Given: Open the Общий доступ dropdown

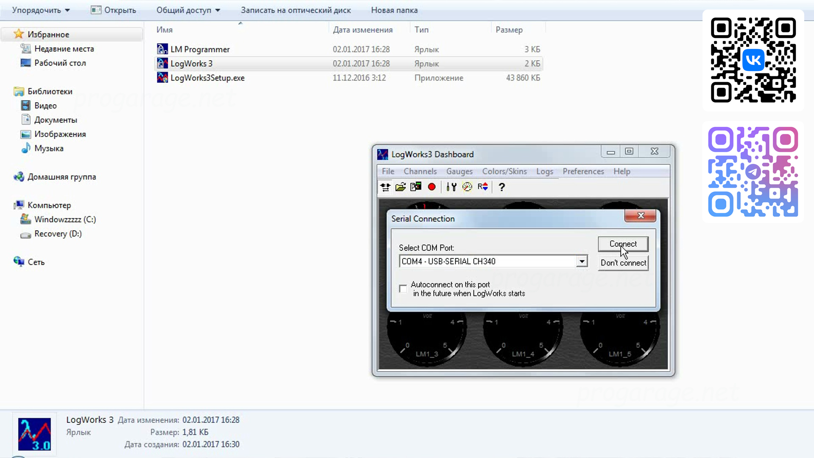Looking at the screenshot, I should [x=188, y=10].
